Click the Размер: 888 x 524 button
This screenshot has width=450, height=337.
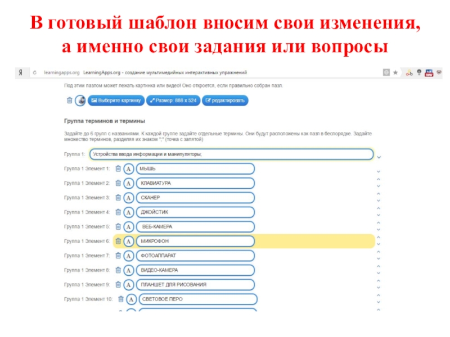pyautogui.click(x=173, y=101)
